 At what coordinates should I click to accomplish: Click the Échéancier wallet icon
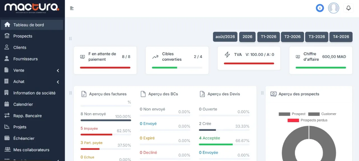[x=7, y=138]
